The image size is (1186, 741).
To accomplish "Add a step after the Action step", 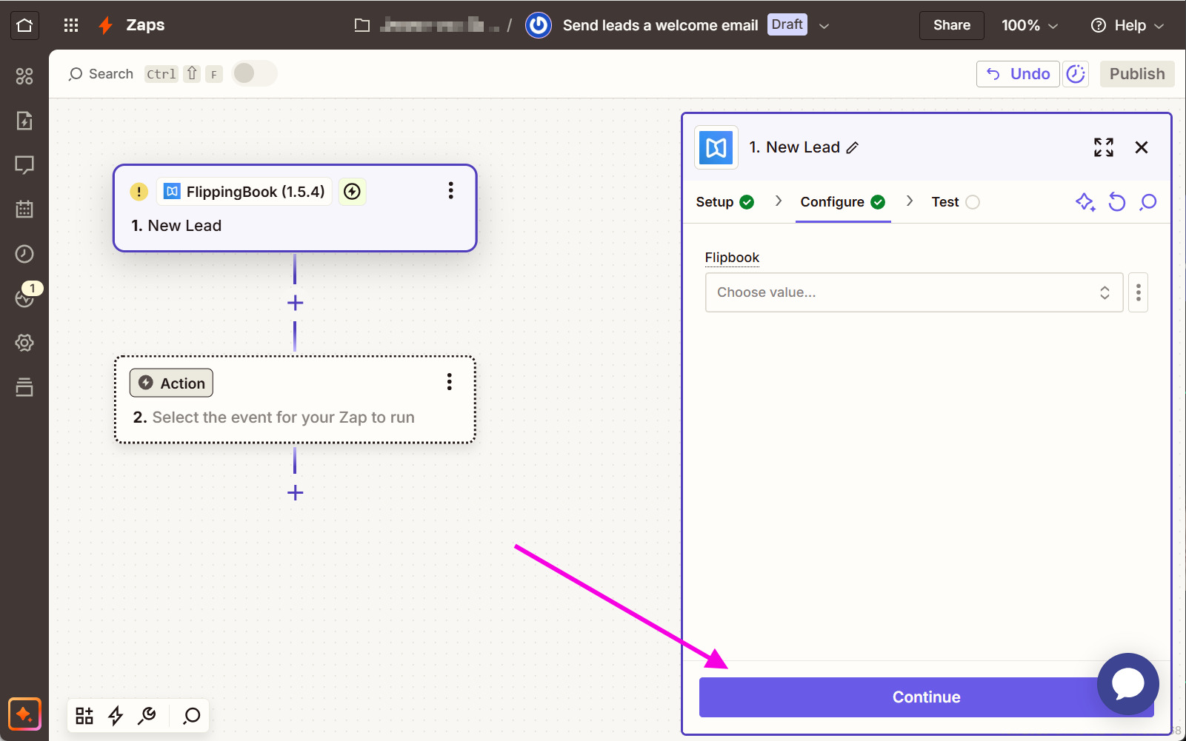I will tap(295, 493).
